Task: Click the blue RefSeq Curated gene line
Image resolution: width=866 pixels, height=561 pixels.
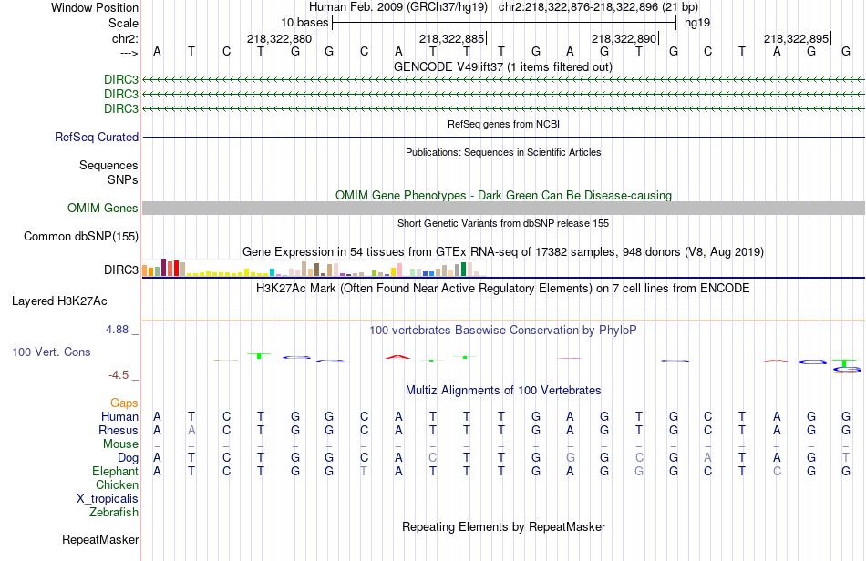Action: (503, 137)
